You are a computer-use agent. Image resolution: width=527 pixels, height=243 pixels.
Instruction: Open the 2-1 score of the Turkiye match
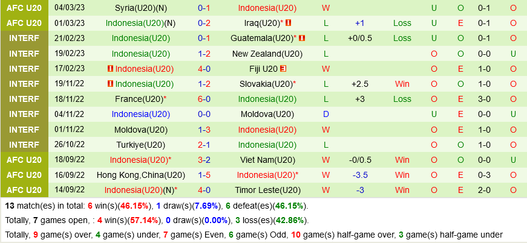click(204, 145)
